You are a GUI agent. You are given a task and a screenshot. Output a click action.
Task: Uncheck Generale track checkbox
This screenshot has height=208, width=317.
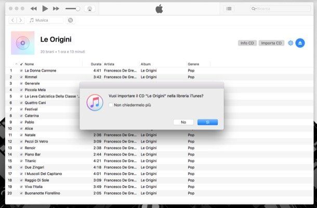click(x=21, y=84)
